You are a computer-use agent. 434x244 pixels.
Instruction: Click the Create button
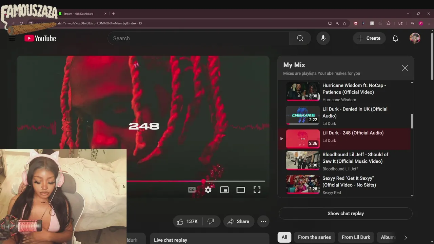[x=369, y=38]
